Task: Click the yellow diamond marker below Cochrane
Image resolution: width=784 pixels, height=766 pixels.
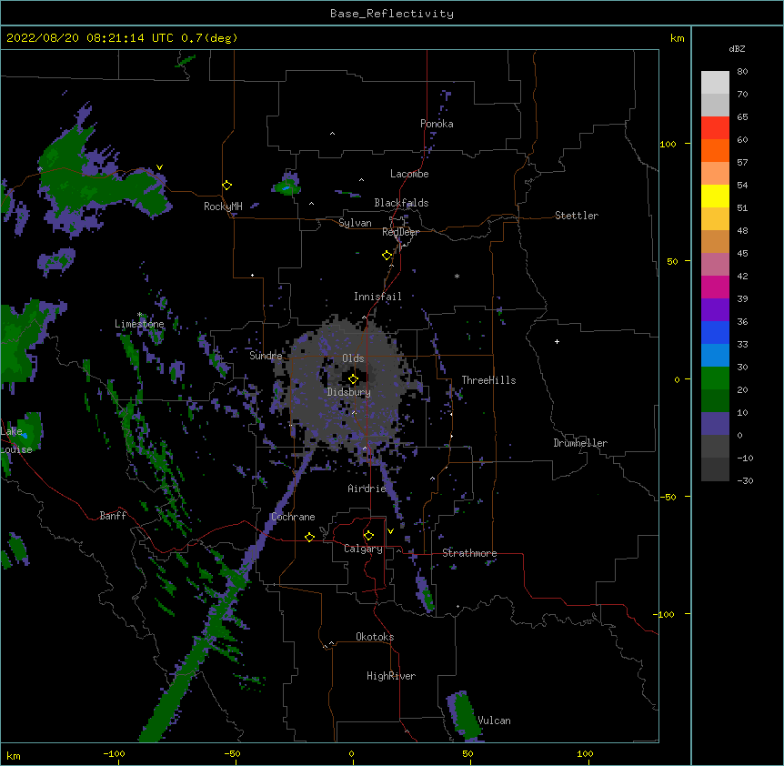Action: click(309, 537)
